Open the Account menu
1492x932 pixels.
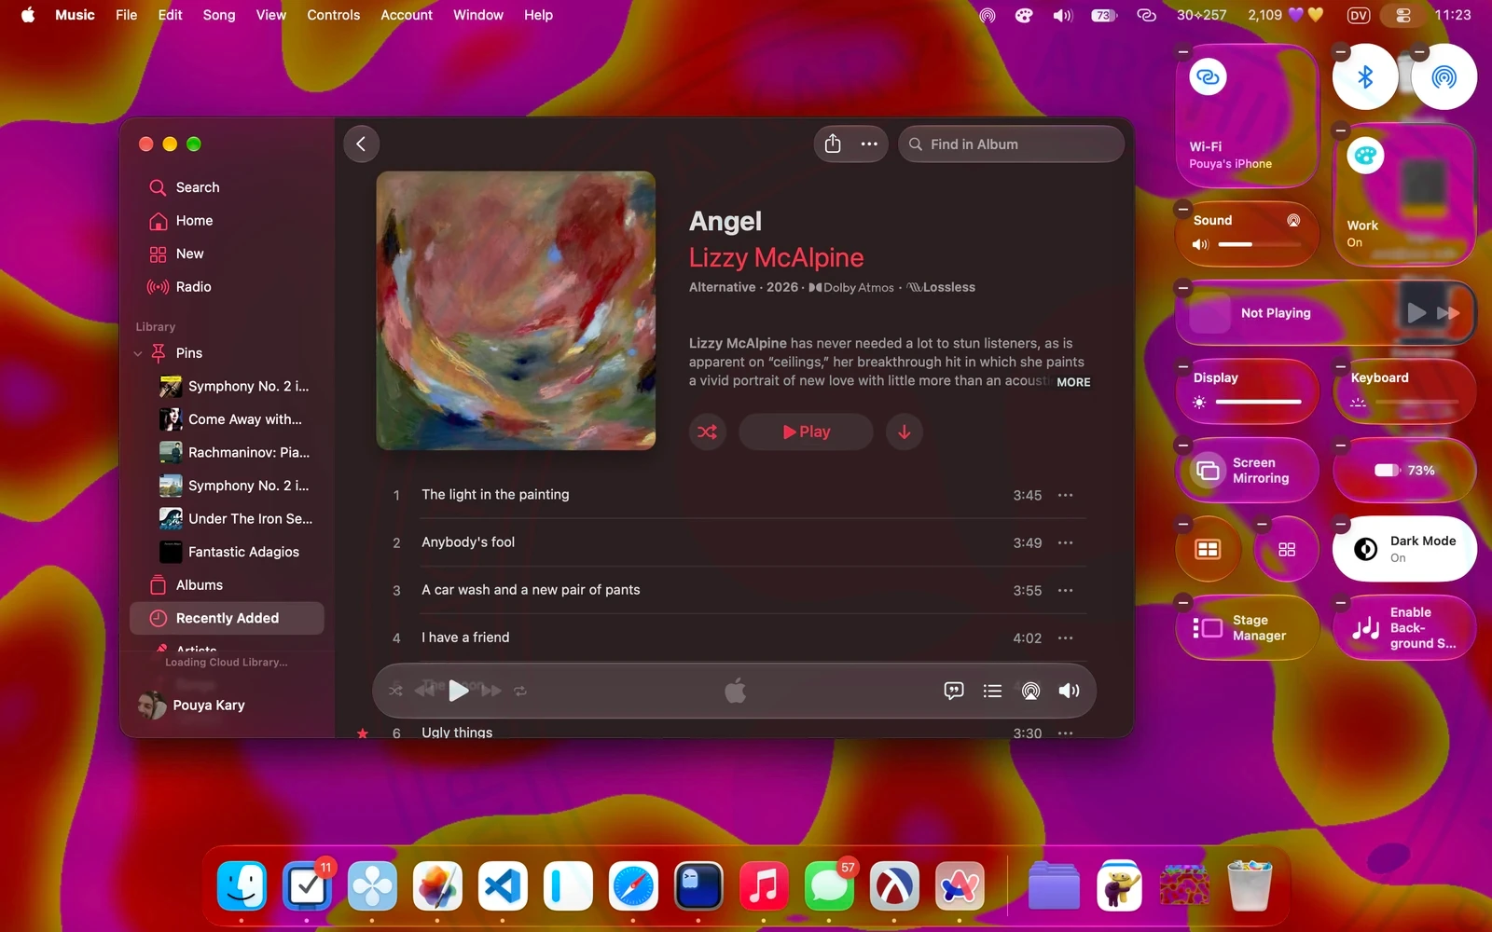pos(407,15)
